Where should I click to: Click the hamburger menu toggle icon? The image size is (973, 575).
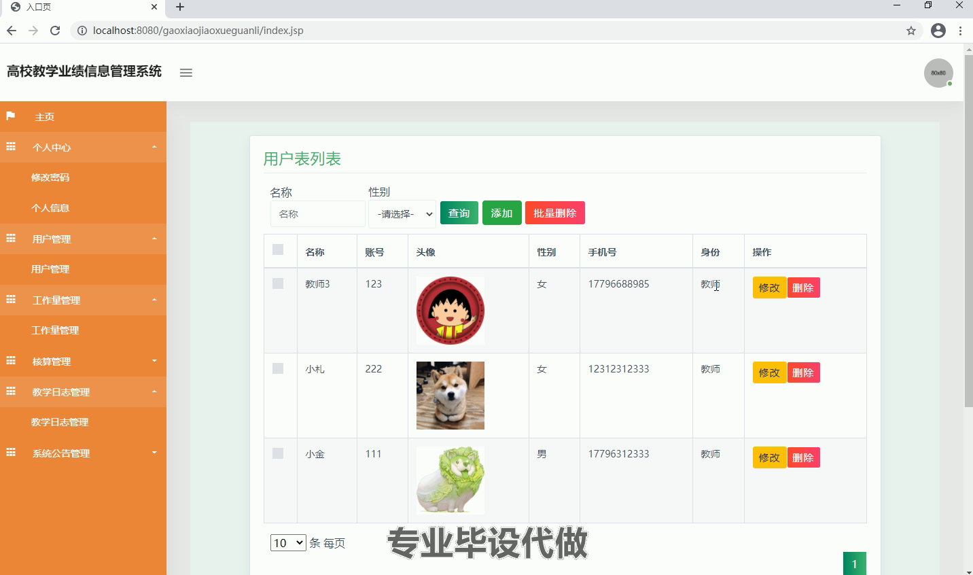(x=185, y=73)
